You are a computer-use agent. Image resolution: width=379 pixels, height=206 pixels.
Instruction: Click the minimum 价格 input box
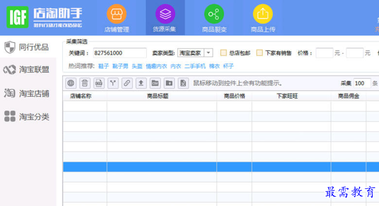coord(324,53)
